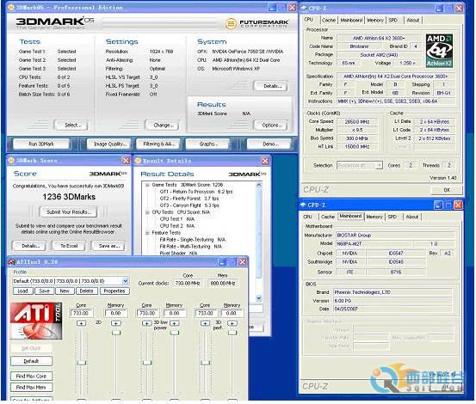This screenshot has width=476, height=404.
Task: Click 2D Core clock value field
Action: click(x=82, y=313)
